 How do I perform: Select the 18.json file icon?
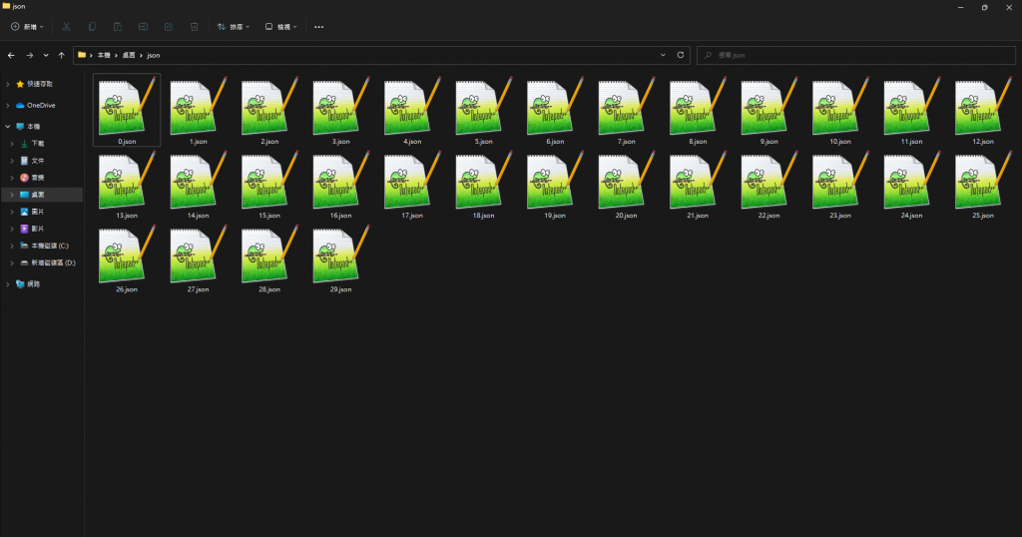[484, 180]
